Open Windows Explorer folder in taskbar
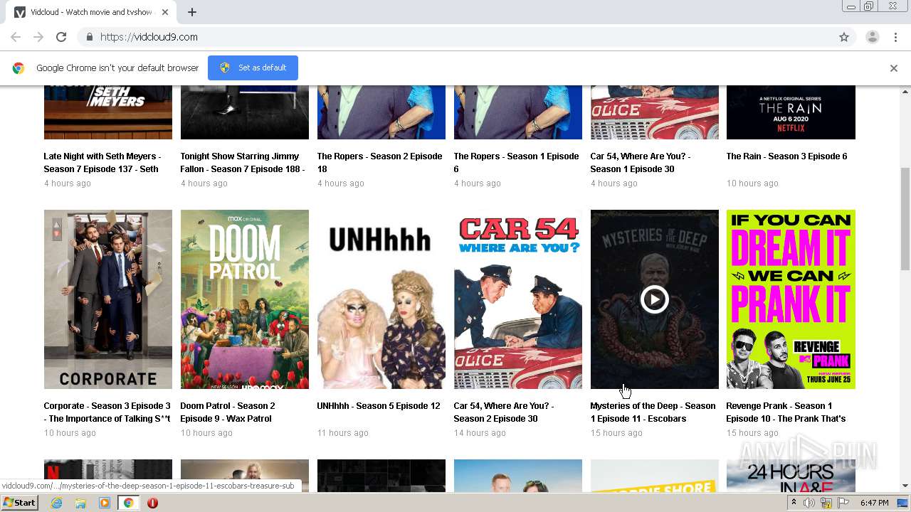Viewport: 911px width, 512px height. coord(80,503)
